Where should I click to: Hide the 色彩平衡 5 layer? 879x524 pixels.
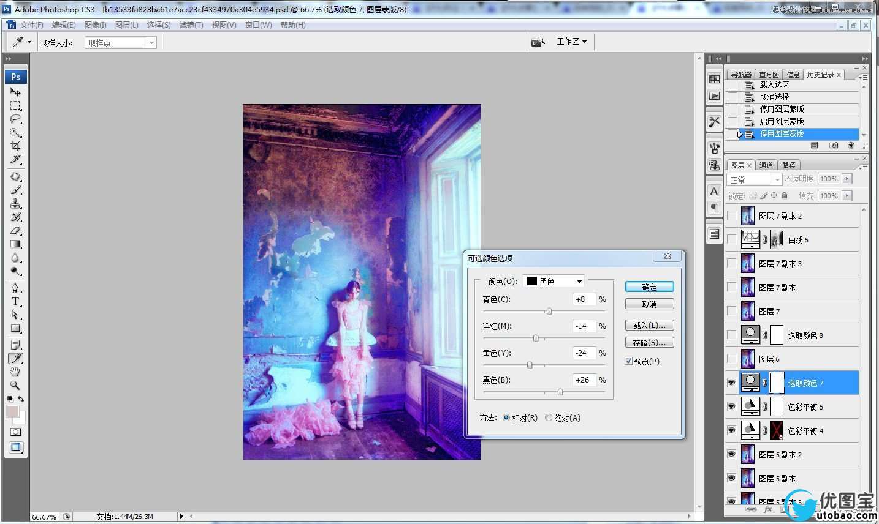click(731, 406)
